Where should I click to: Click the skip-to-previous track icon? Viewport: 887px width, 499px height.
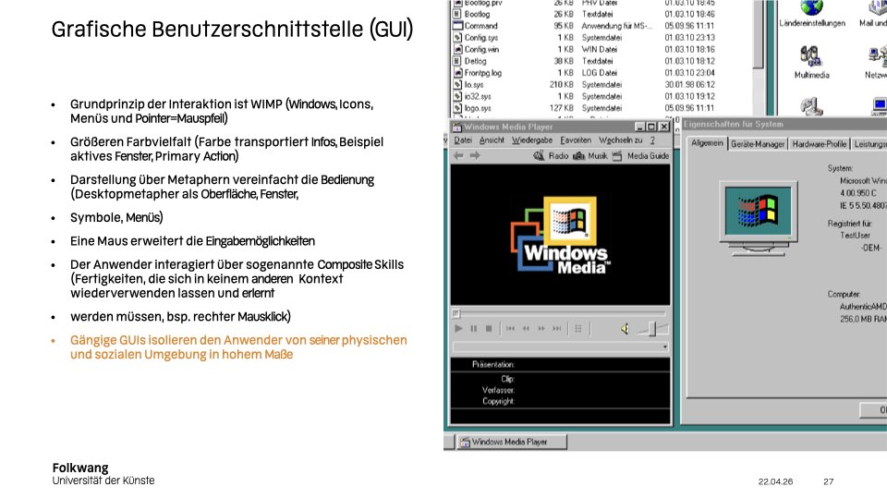(510, 329)
